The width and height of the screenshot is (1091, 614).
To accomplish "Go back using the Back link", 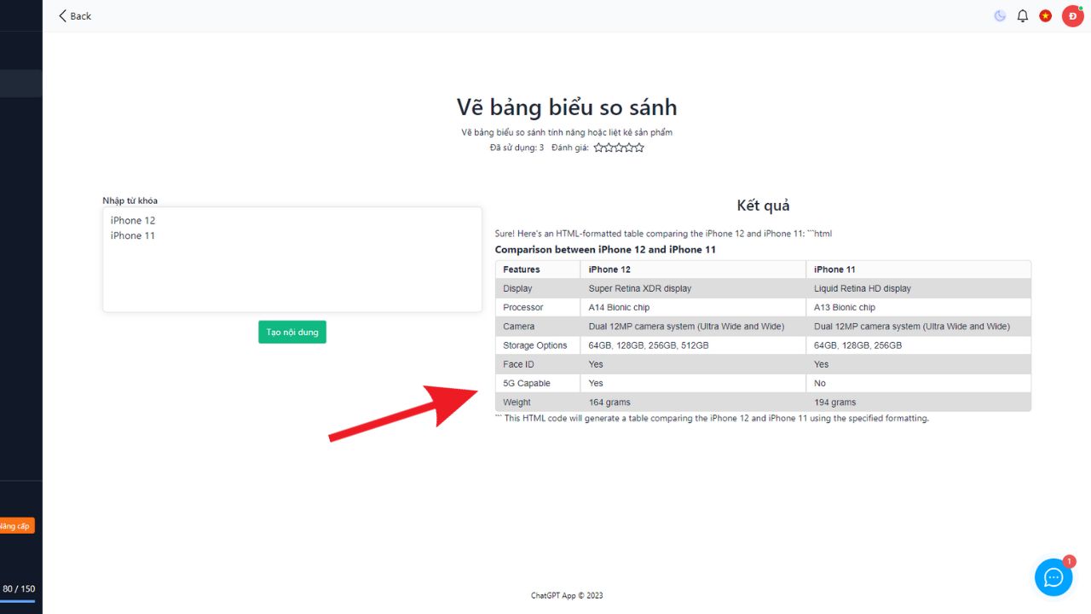I will (75, 16).
